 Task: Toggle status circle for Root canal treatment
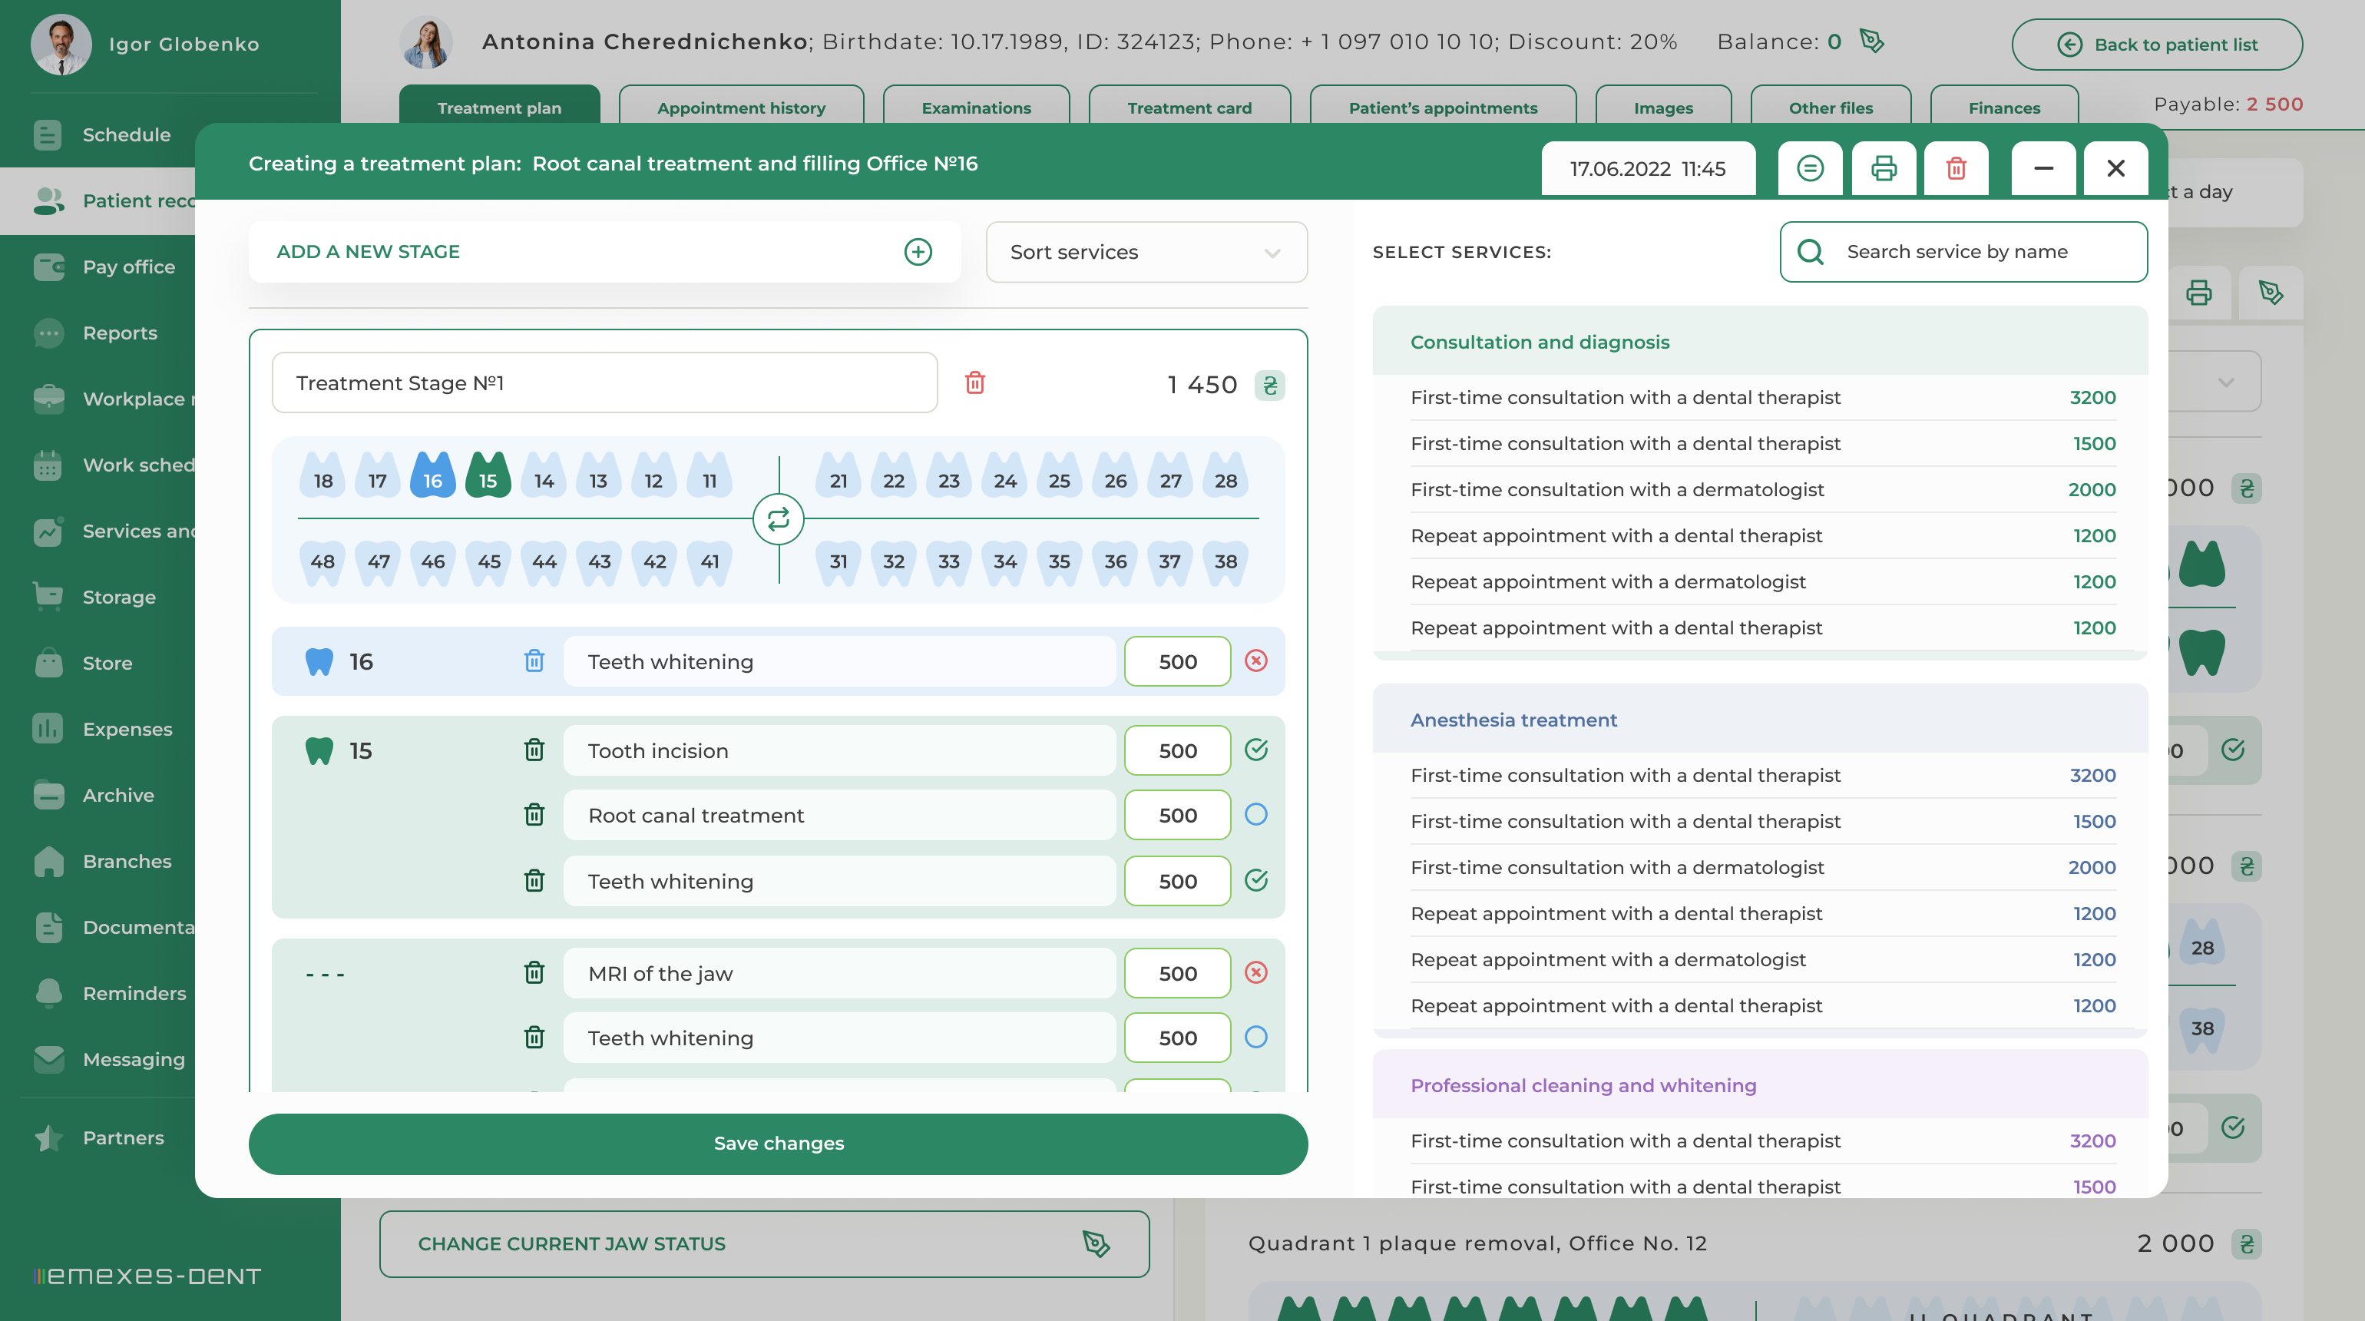(x=1256, y=813)
